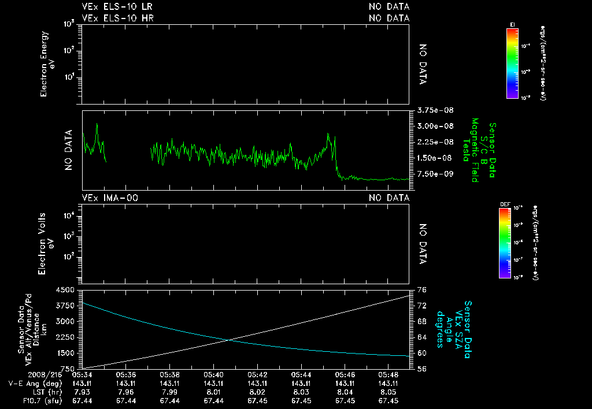The height and width of the screenshot is (409, 592).
Task: Click vertical 'NO DATA' right of Electron Energy plot
Action: [423, 64]
